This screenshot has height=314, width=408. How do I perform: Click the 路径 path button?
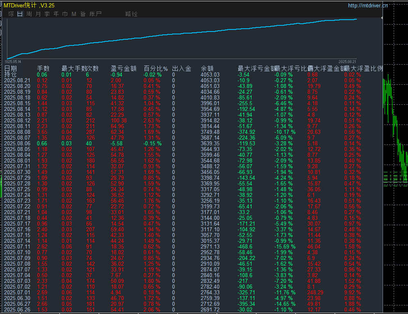(131, 14)
